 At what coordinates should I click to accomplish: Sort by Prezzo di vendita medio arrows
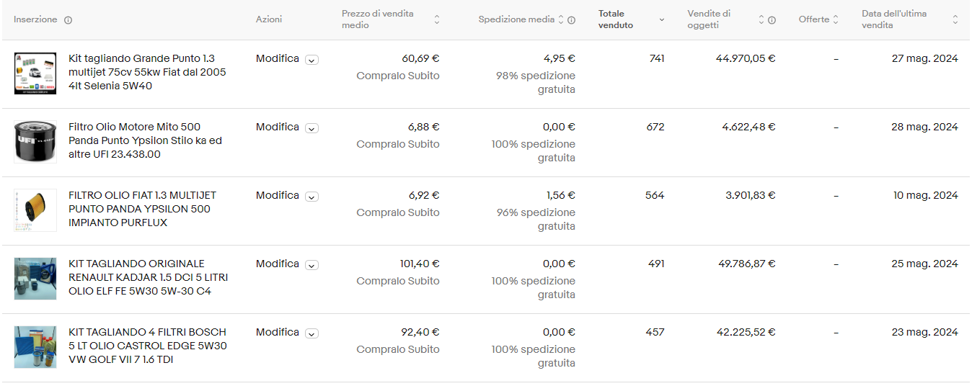click(x=436, y=20)
